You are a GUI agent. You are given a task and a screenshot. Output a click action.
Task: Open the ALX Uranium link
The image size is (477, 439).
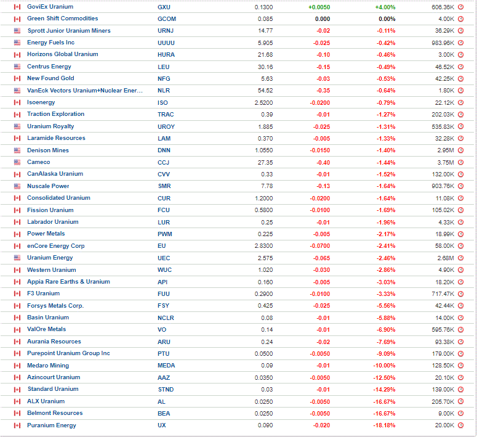(x=46, y=401)
